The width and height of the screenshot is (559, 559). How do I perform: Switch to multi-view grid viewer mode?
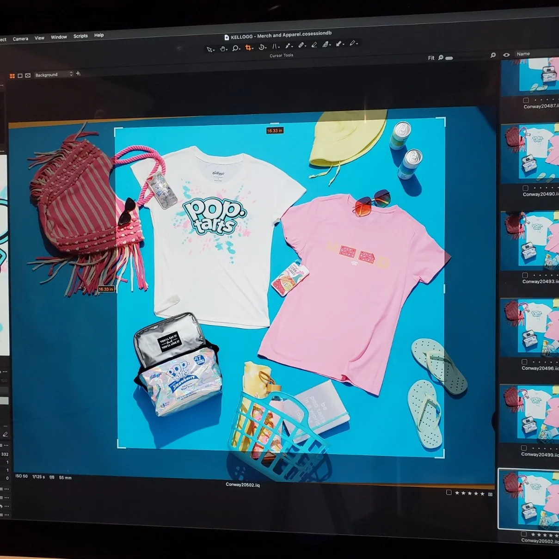(12, 76)
